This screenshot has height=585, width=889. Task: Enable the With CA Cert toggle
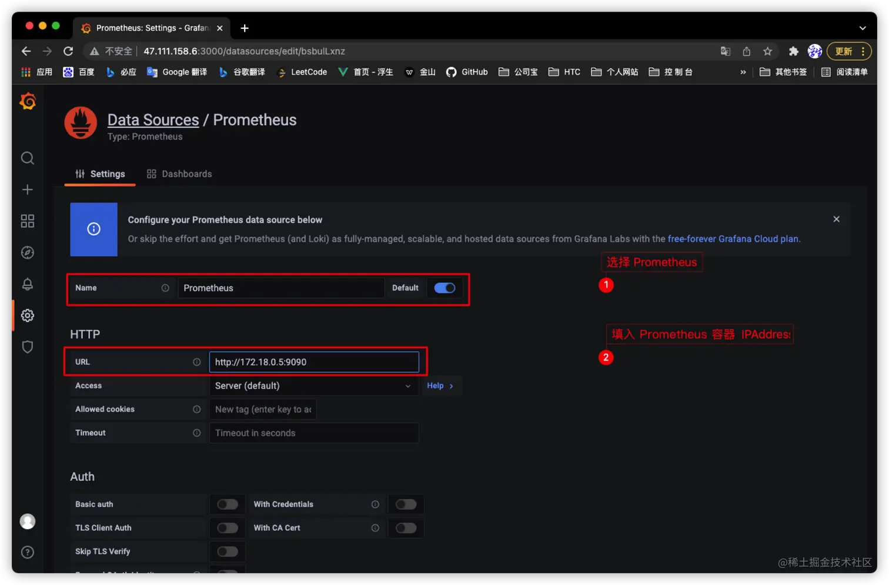coord(406,528)
